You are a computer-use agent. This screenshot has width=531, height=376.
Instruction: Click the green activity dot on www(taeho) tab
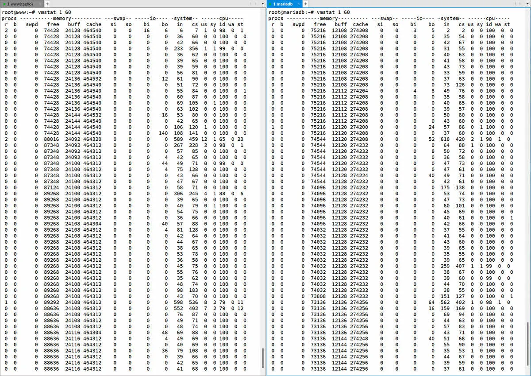4,4
